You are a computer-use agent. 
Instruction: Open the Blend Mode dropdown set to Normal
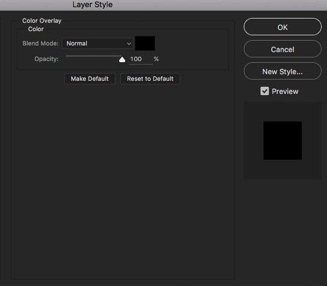pyautogui.click(x=98, y=43)
